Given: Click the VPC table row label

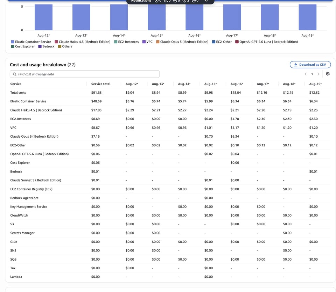Looking at the screenshot, I should point(13,128).
